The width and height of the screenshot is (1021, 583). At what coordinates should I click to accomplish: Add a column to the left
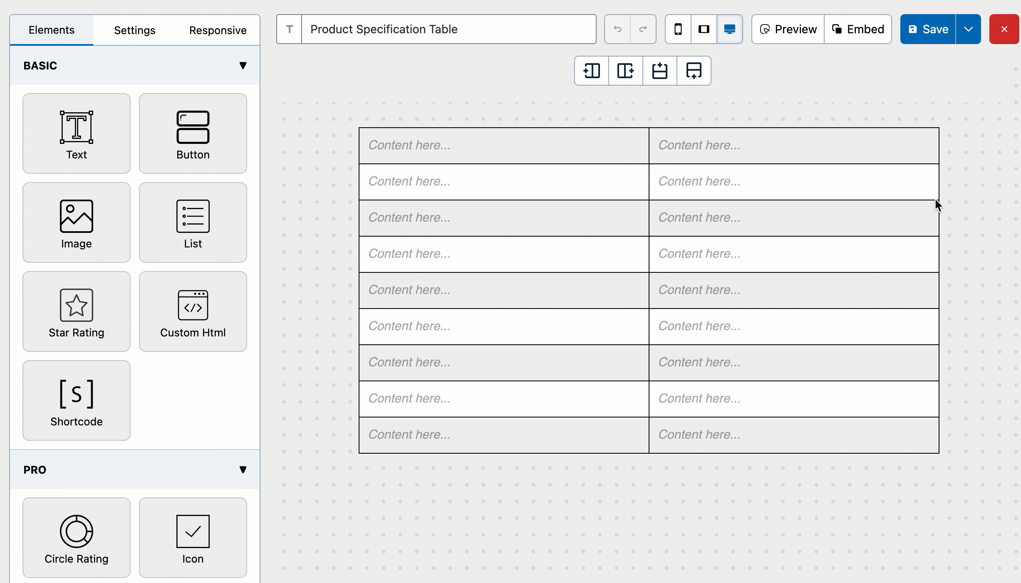591,71
